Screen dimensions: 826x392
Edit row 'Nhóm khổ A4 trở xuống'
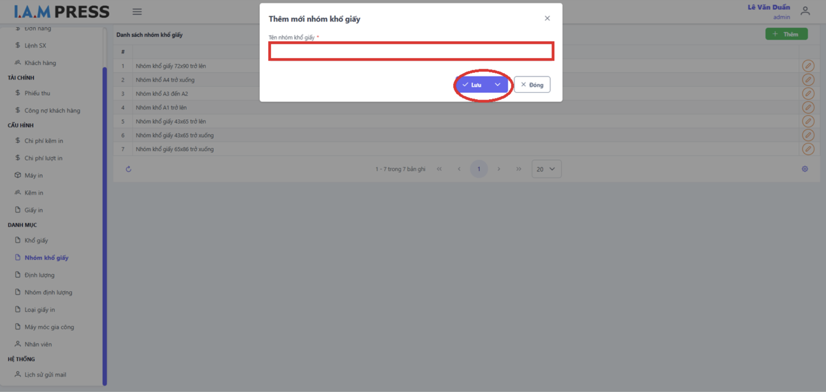pos(808,80)
